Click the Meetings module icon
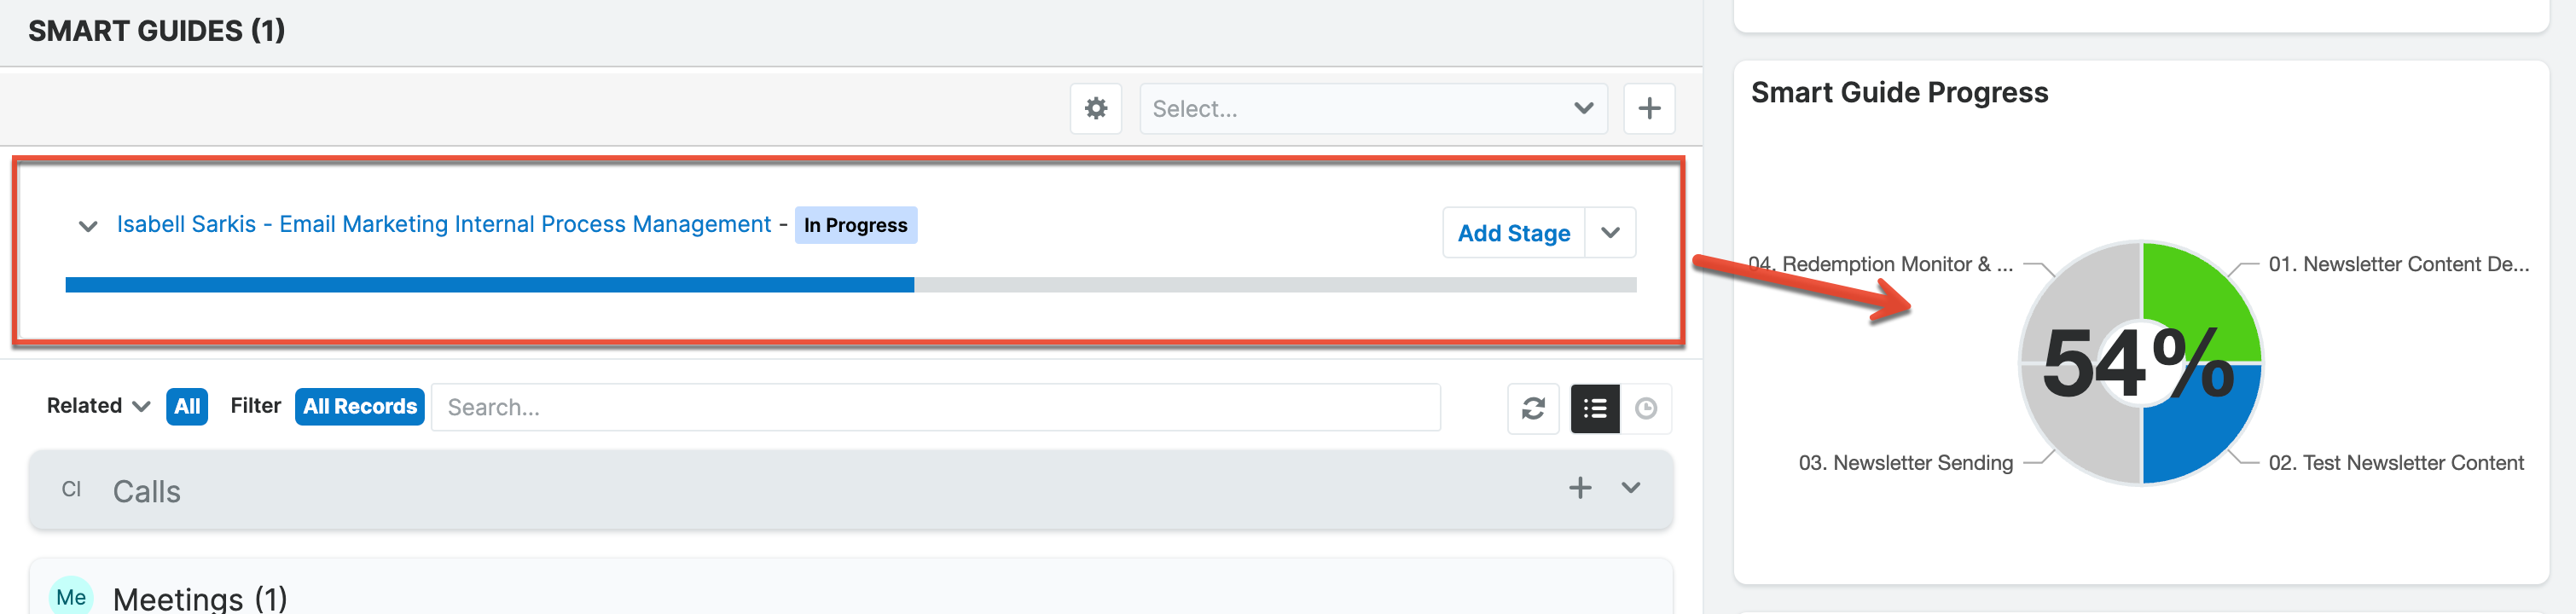This screenshot has height=614, width=2576. point(71,597)
